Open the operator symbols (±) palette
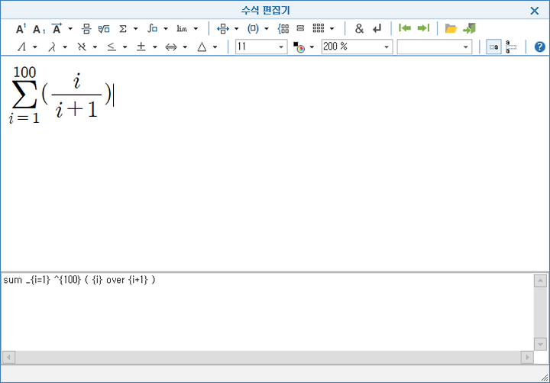Viewport: 550px width, 383px height. coord(141,47)
